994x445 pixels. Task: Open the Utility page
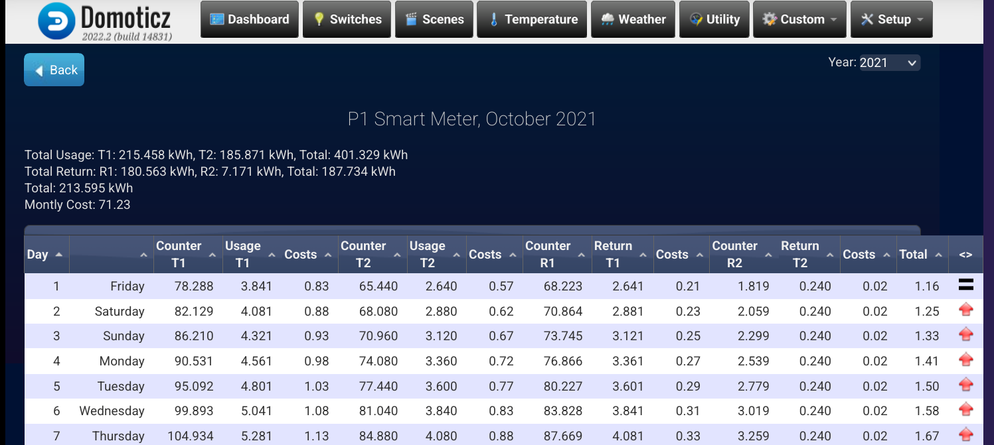(x=714, y=19)
